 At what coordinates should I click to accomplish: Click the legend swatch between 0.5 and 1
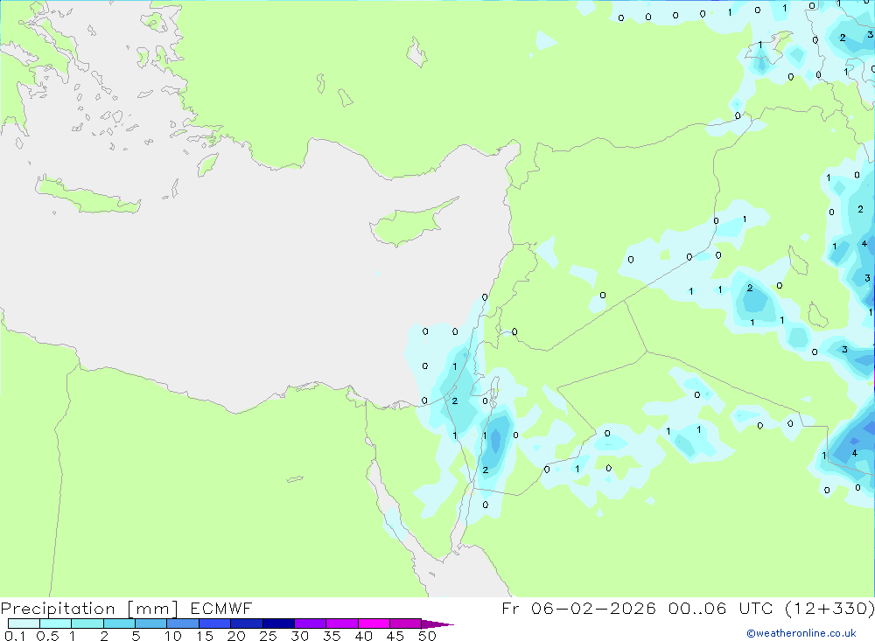coord(56,624)
